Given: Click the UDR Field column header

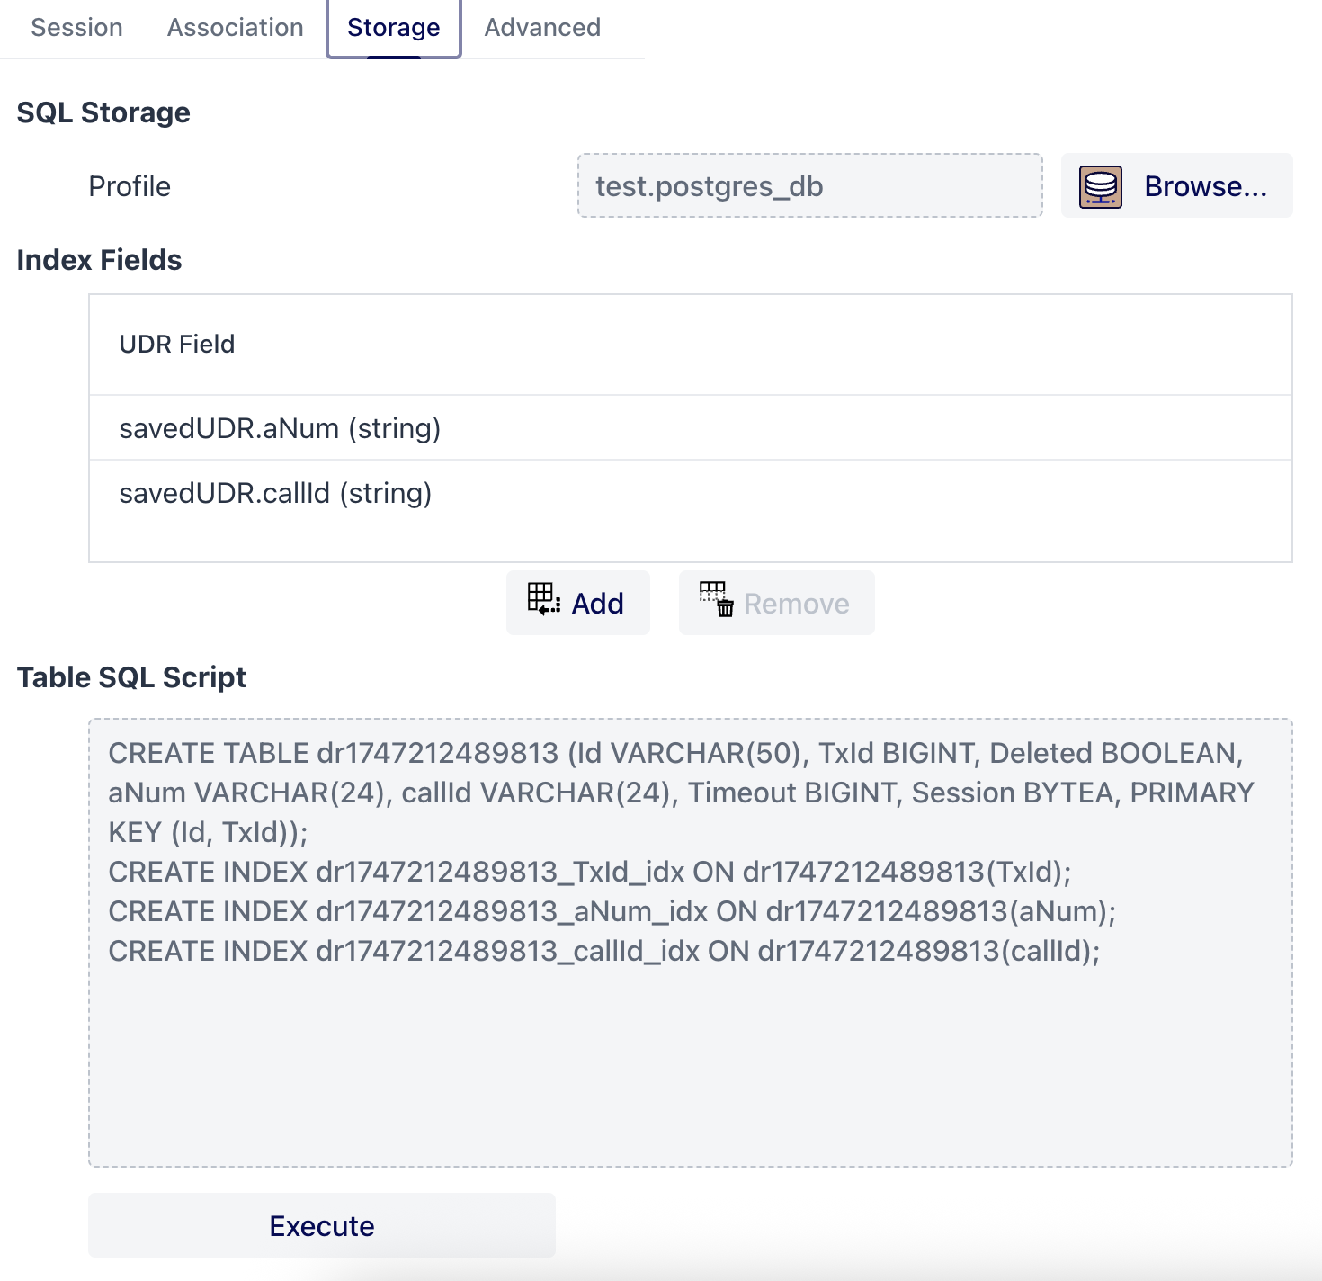Looking at the screenshot, I should pos(176,345).
